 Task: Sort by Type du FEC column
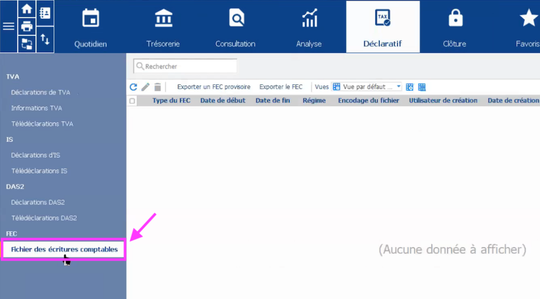171,101
